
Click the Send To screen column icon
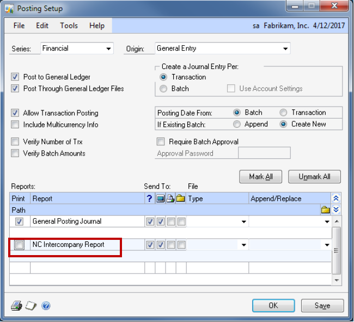coord(161,199)
